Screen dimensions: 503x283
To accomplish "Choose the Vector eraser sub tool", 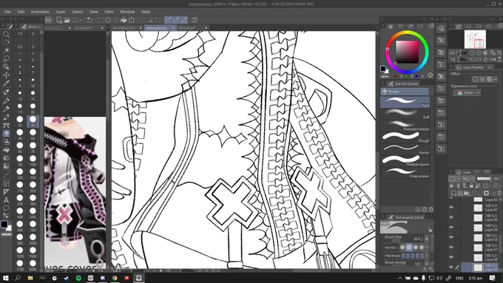I will pos(405,149).
